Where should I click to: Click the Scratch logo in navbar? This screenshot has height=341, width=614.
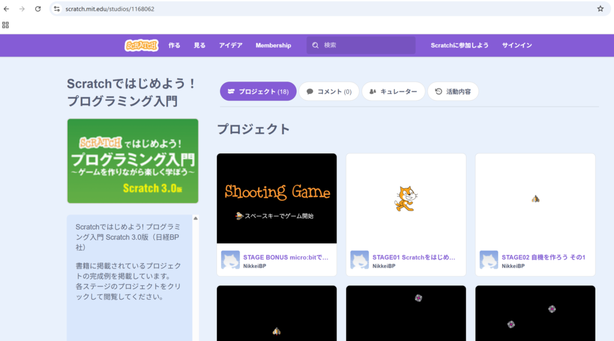click(142, 46)
